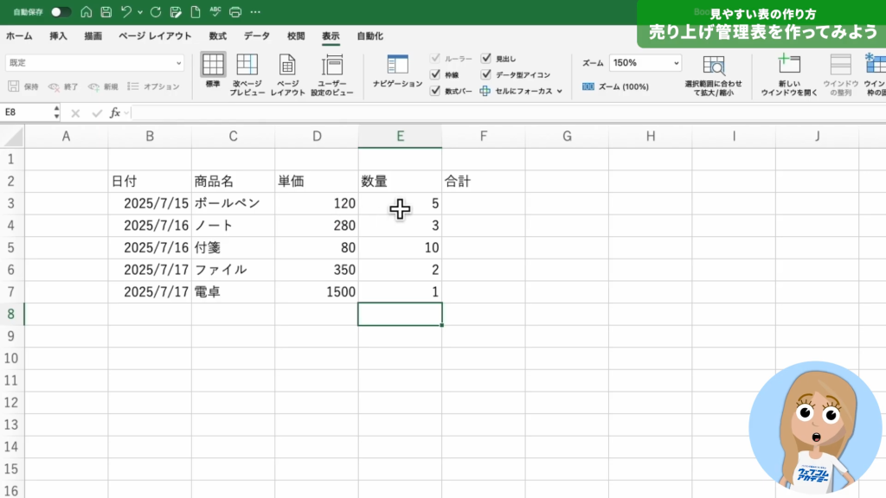Open a New Window (新しいウインドウを開く)
Screen dimensions: 886x498
click(x=788, y=73)
